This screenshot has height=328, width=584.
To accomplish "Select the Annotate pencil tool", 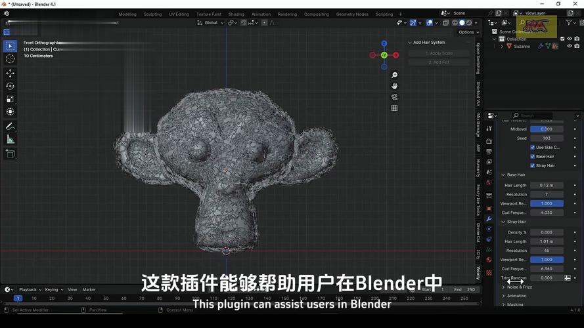I will point(10,127).
